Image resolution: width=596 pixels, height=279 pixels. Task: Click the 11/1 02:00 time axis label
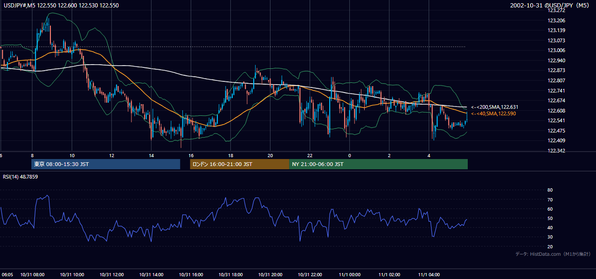389,275
